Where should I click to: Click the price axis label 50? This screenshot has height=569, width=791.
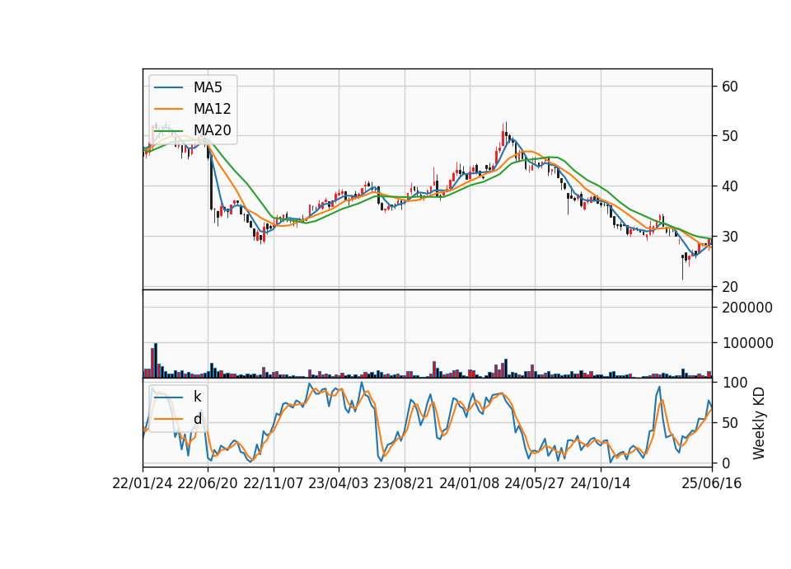coord(729,136)
